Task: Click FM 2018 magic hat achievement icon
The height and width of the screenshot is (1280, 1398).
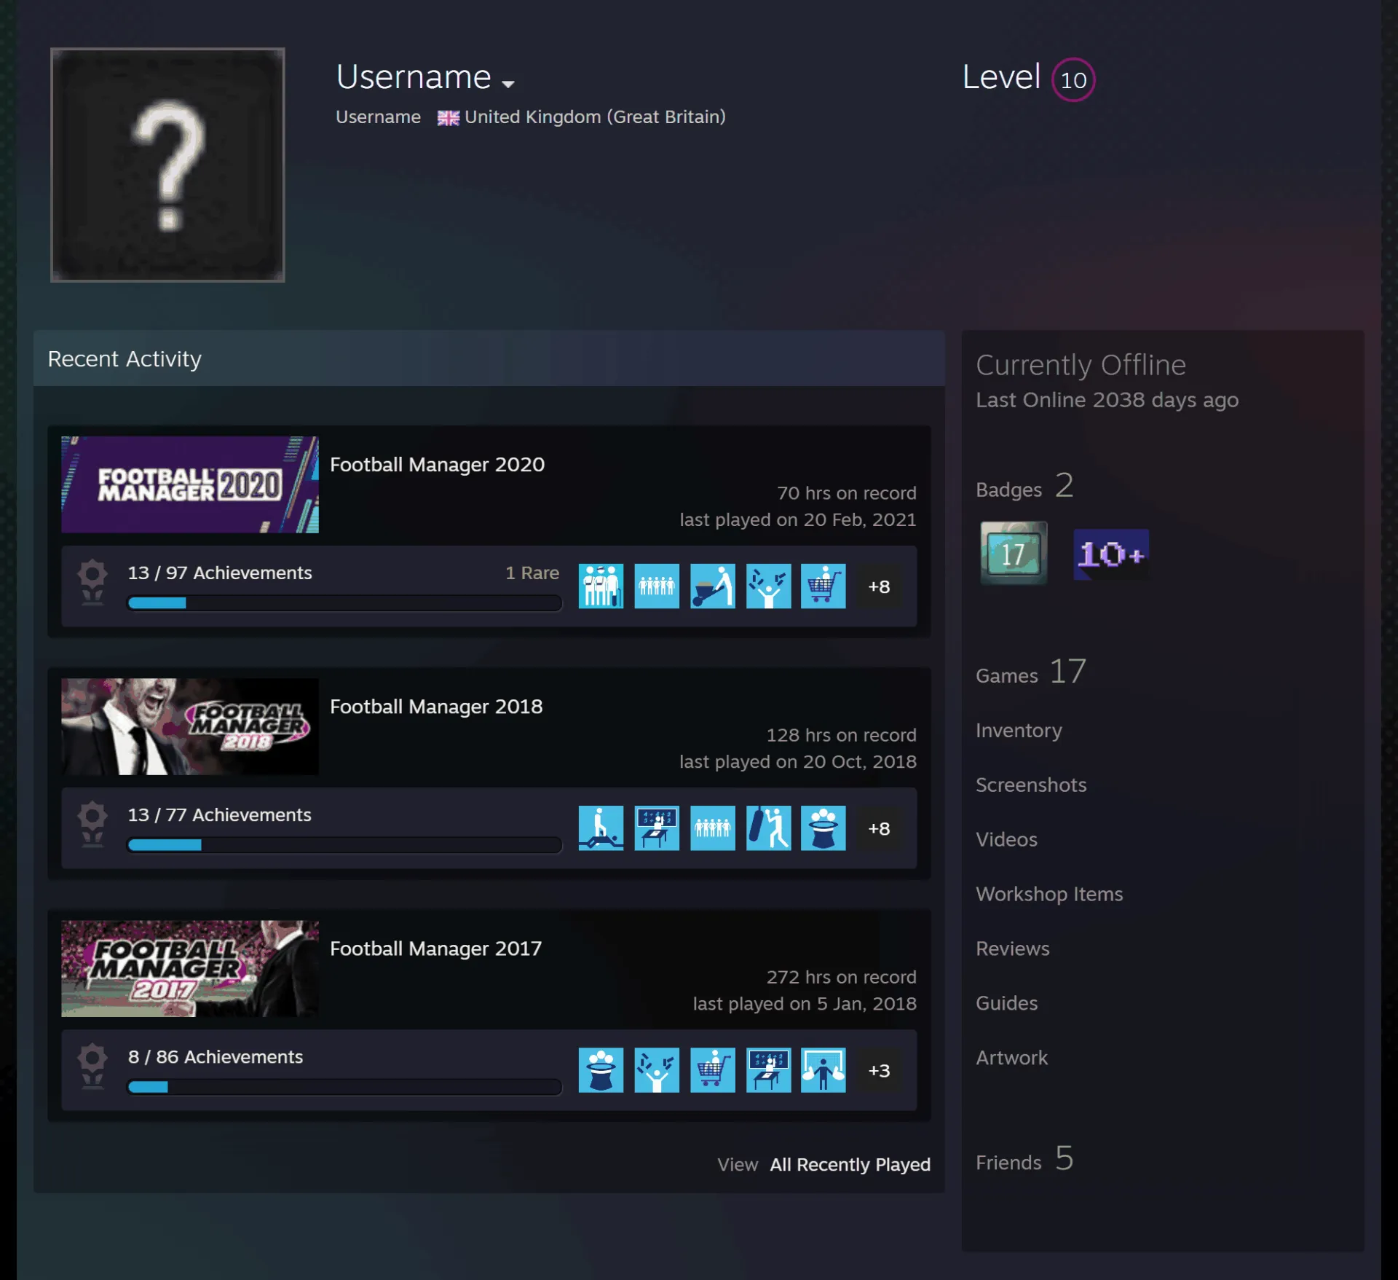Action: (x=824, y=828)
